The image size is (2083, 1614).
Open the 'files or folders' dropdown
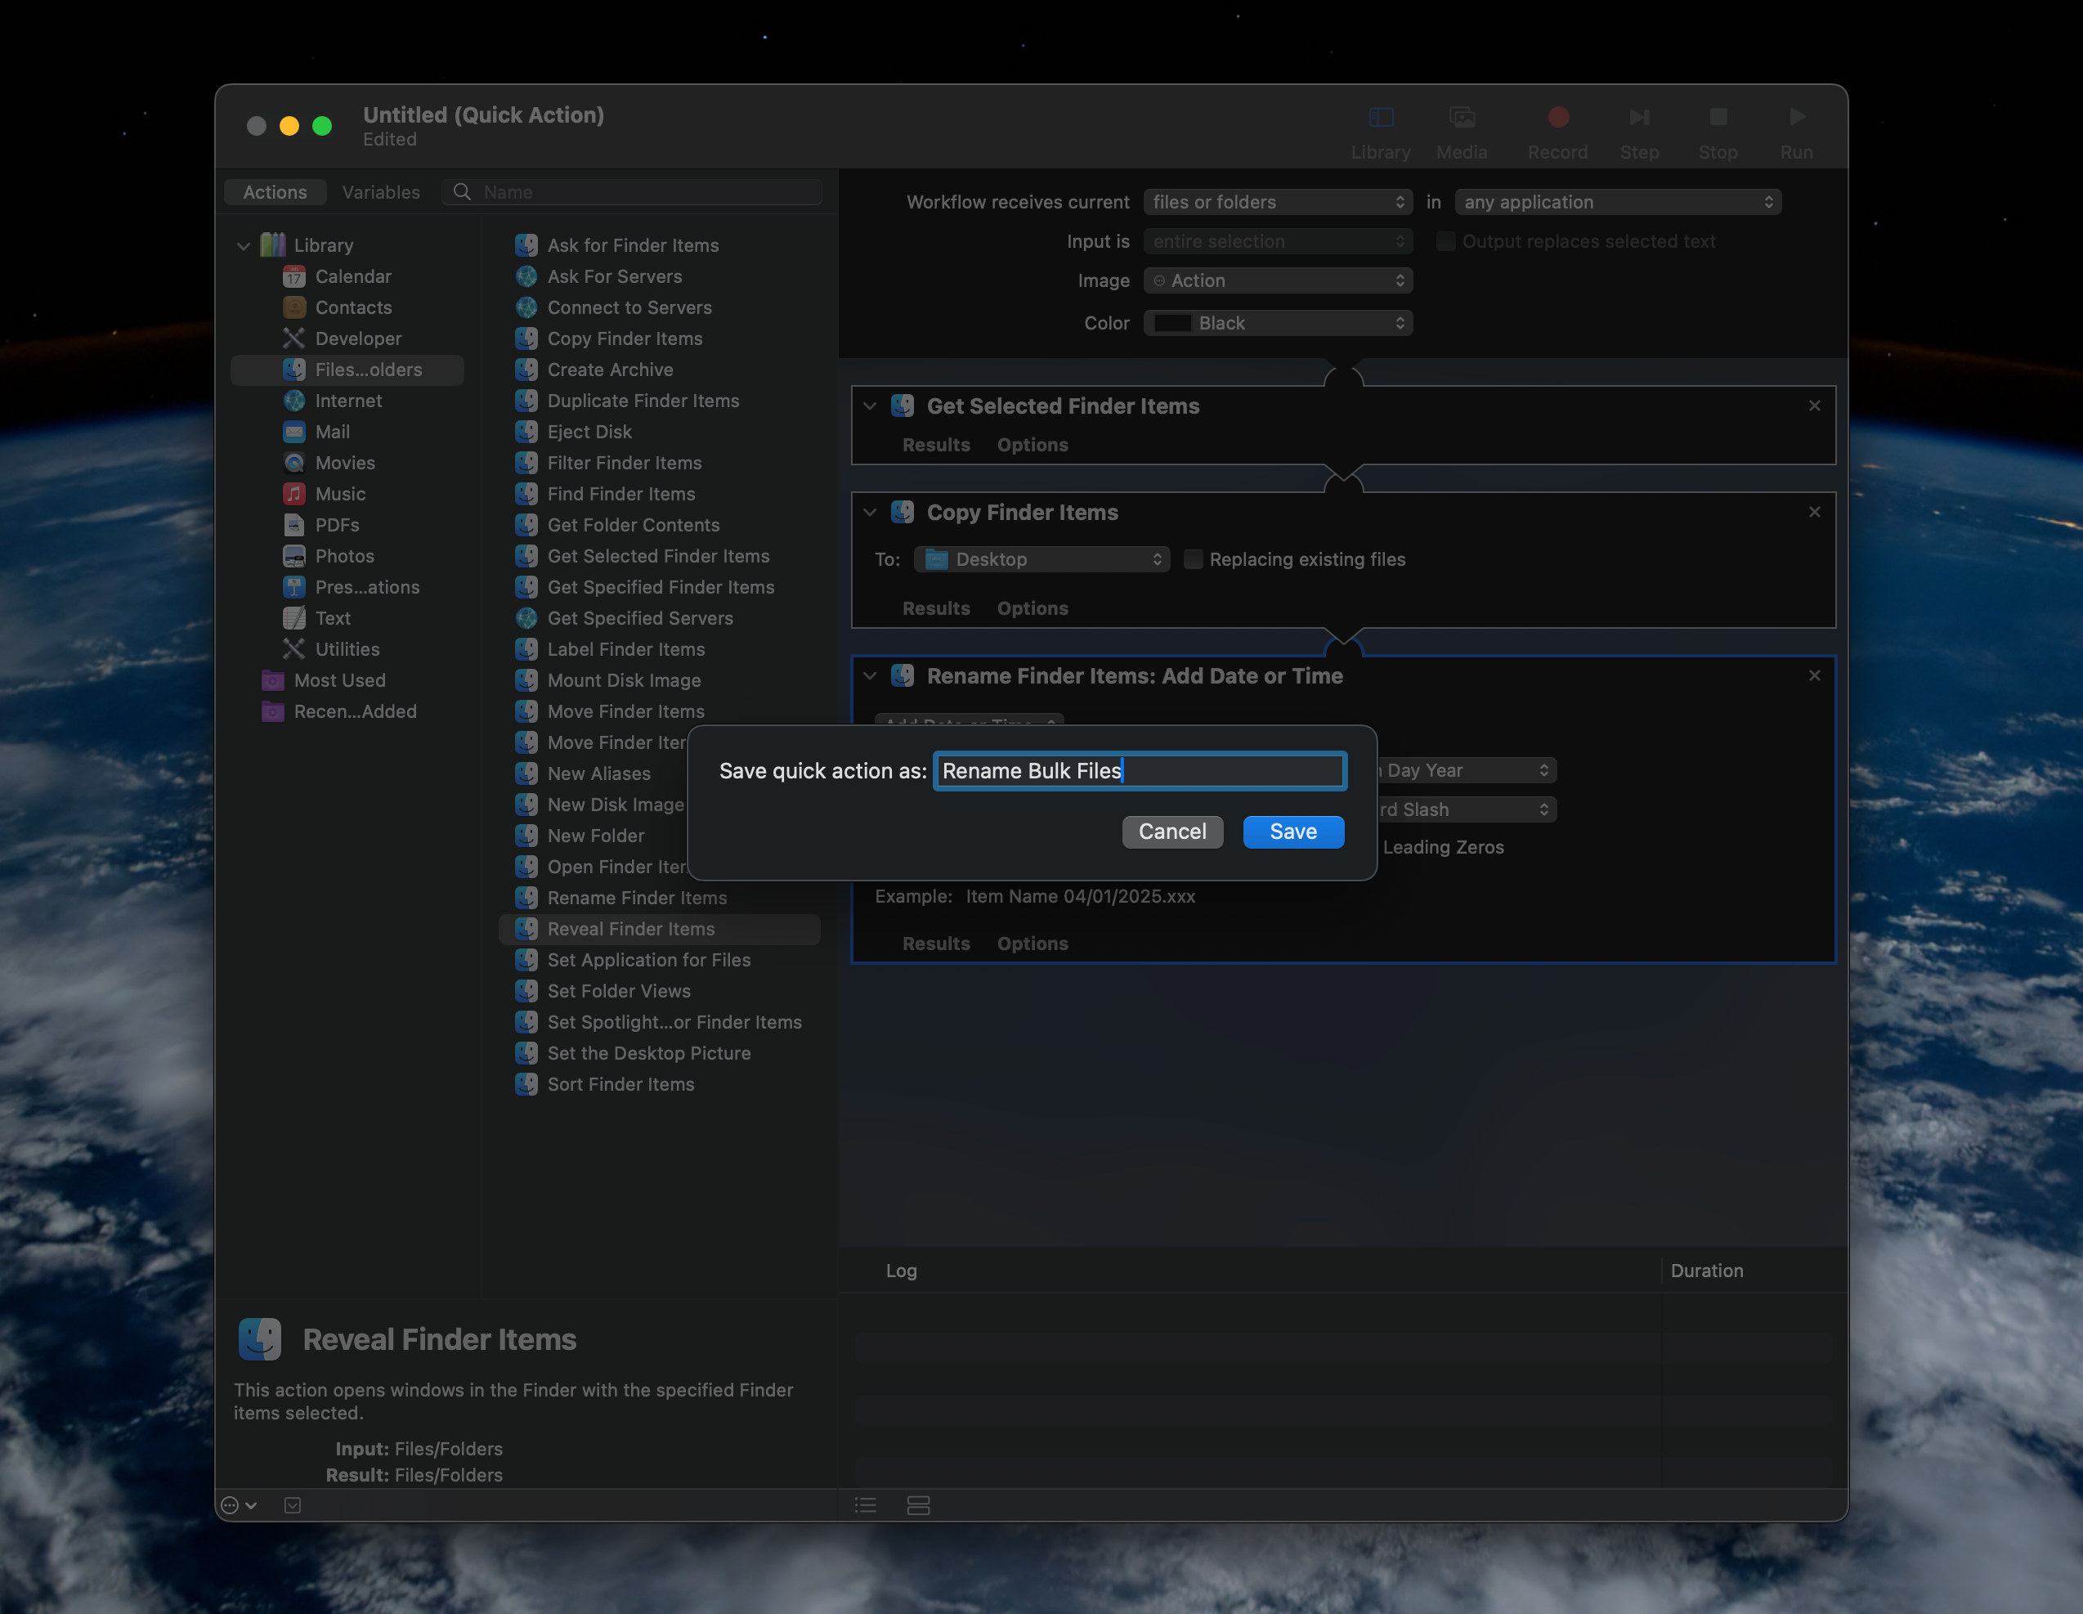(x=1278, y=202)
